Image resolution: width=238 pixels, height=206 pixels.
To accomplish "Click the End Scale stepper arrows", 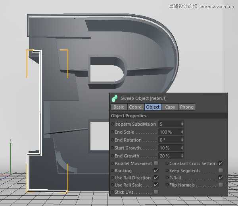I will (182, 132).
